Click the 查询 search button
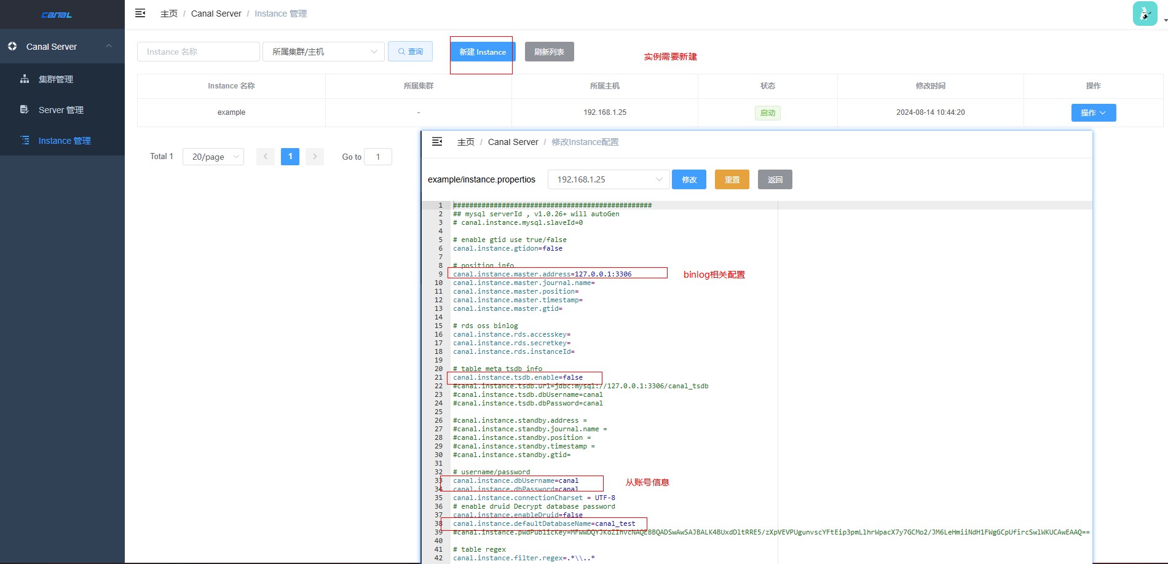The height and width of the screenshot is (564, 1168). 410,52
